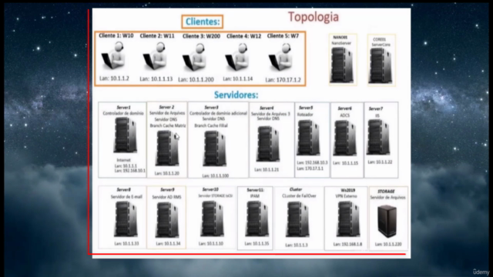
Task: Click the Cliente 5: W7 user icon
Action: click(280, 57)
